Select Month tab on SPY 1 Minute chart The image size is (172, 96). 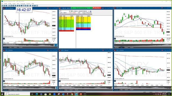[132, 90]
